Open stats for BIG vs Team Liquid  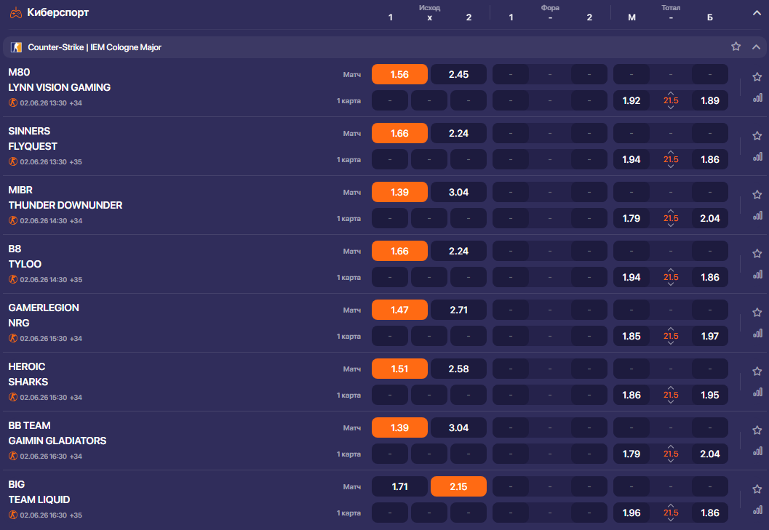tap(757, 510)
